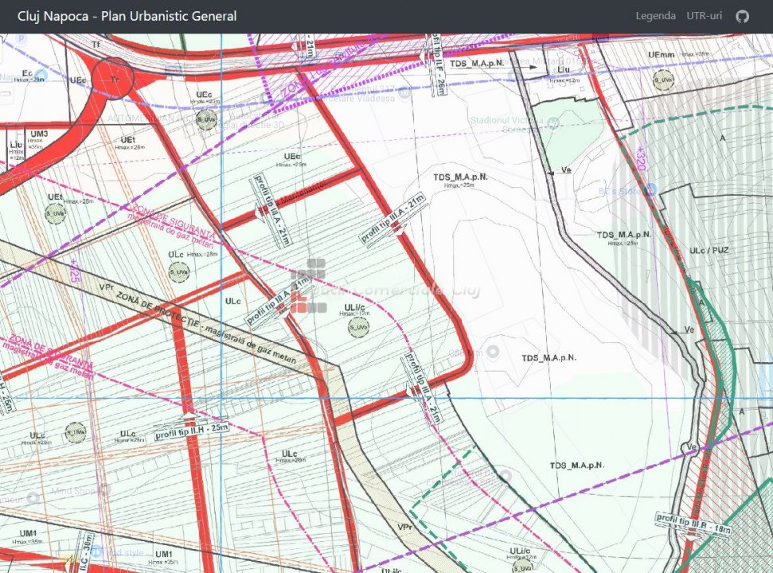This screenshot has width=773, height=573.
Task: Open the UTR-uri menu item
Action: 704,16
